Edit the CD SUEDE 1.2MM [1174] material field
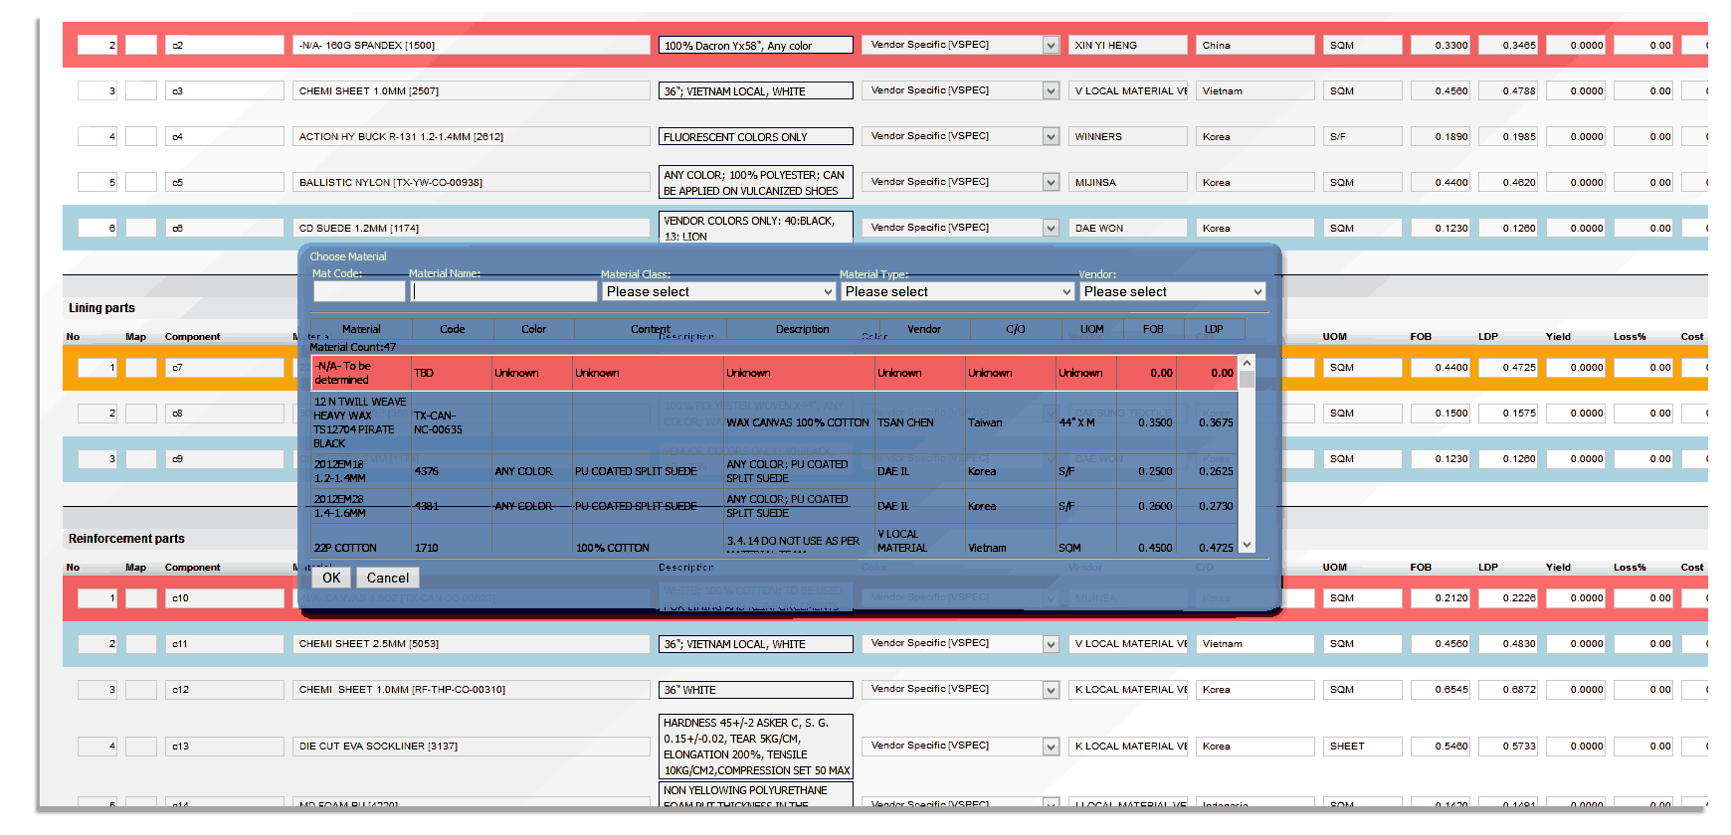 [472, 228]
